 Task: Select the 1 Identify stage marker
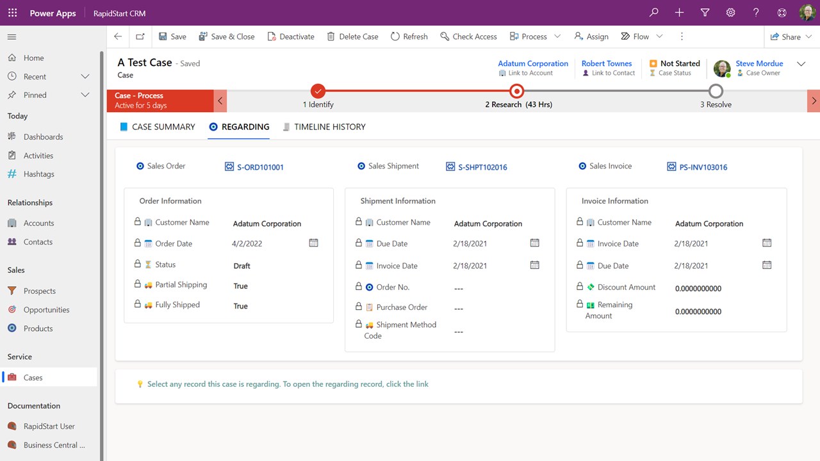click(318, 91)
